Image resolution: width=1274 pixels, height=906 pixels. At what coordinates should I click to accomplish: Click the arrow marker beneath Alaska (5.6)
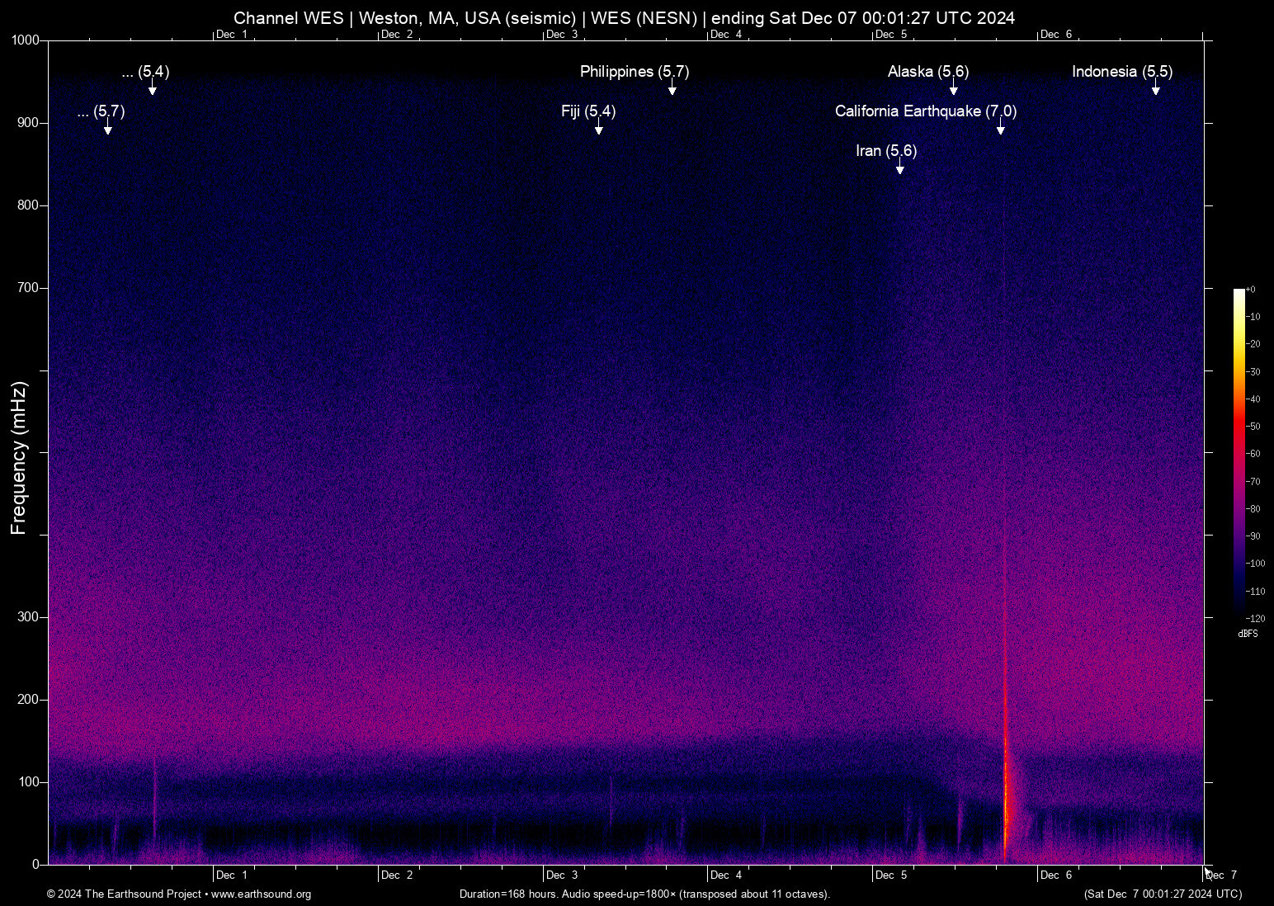click(953, 89)
